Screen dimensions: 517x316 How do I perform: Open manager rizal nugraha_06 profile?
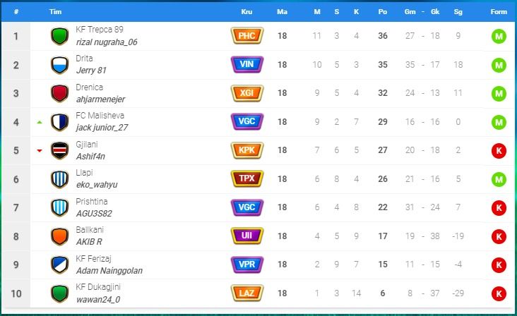click(106, 42)
